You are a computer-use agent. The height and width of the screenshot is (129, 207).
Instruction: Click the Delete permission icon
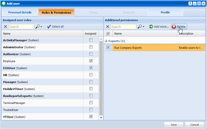174,27
